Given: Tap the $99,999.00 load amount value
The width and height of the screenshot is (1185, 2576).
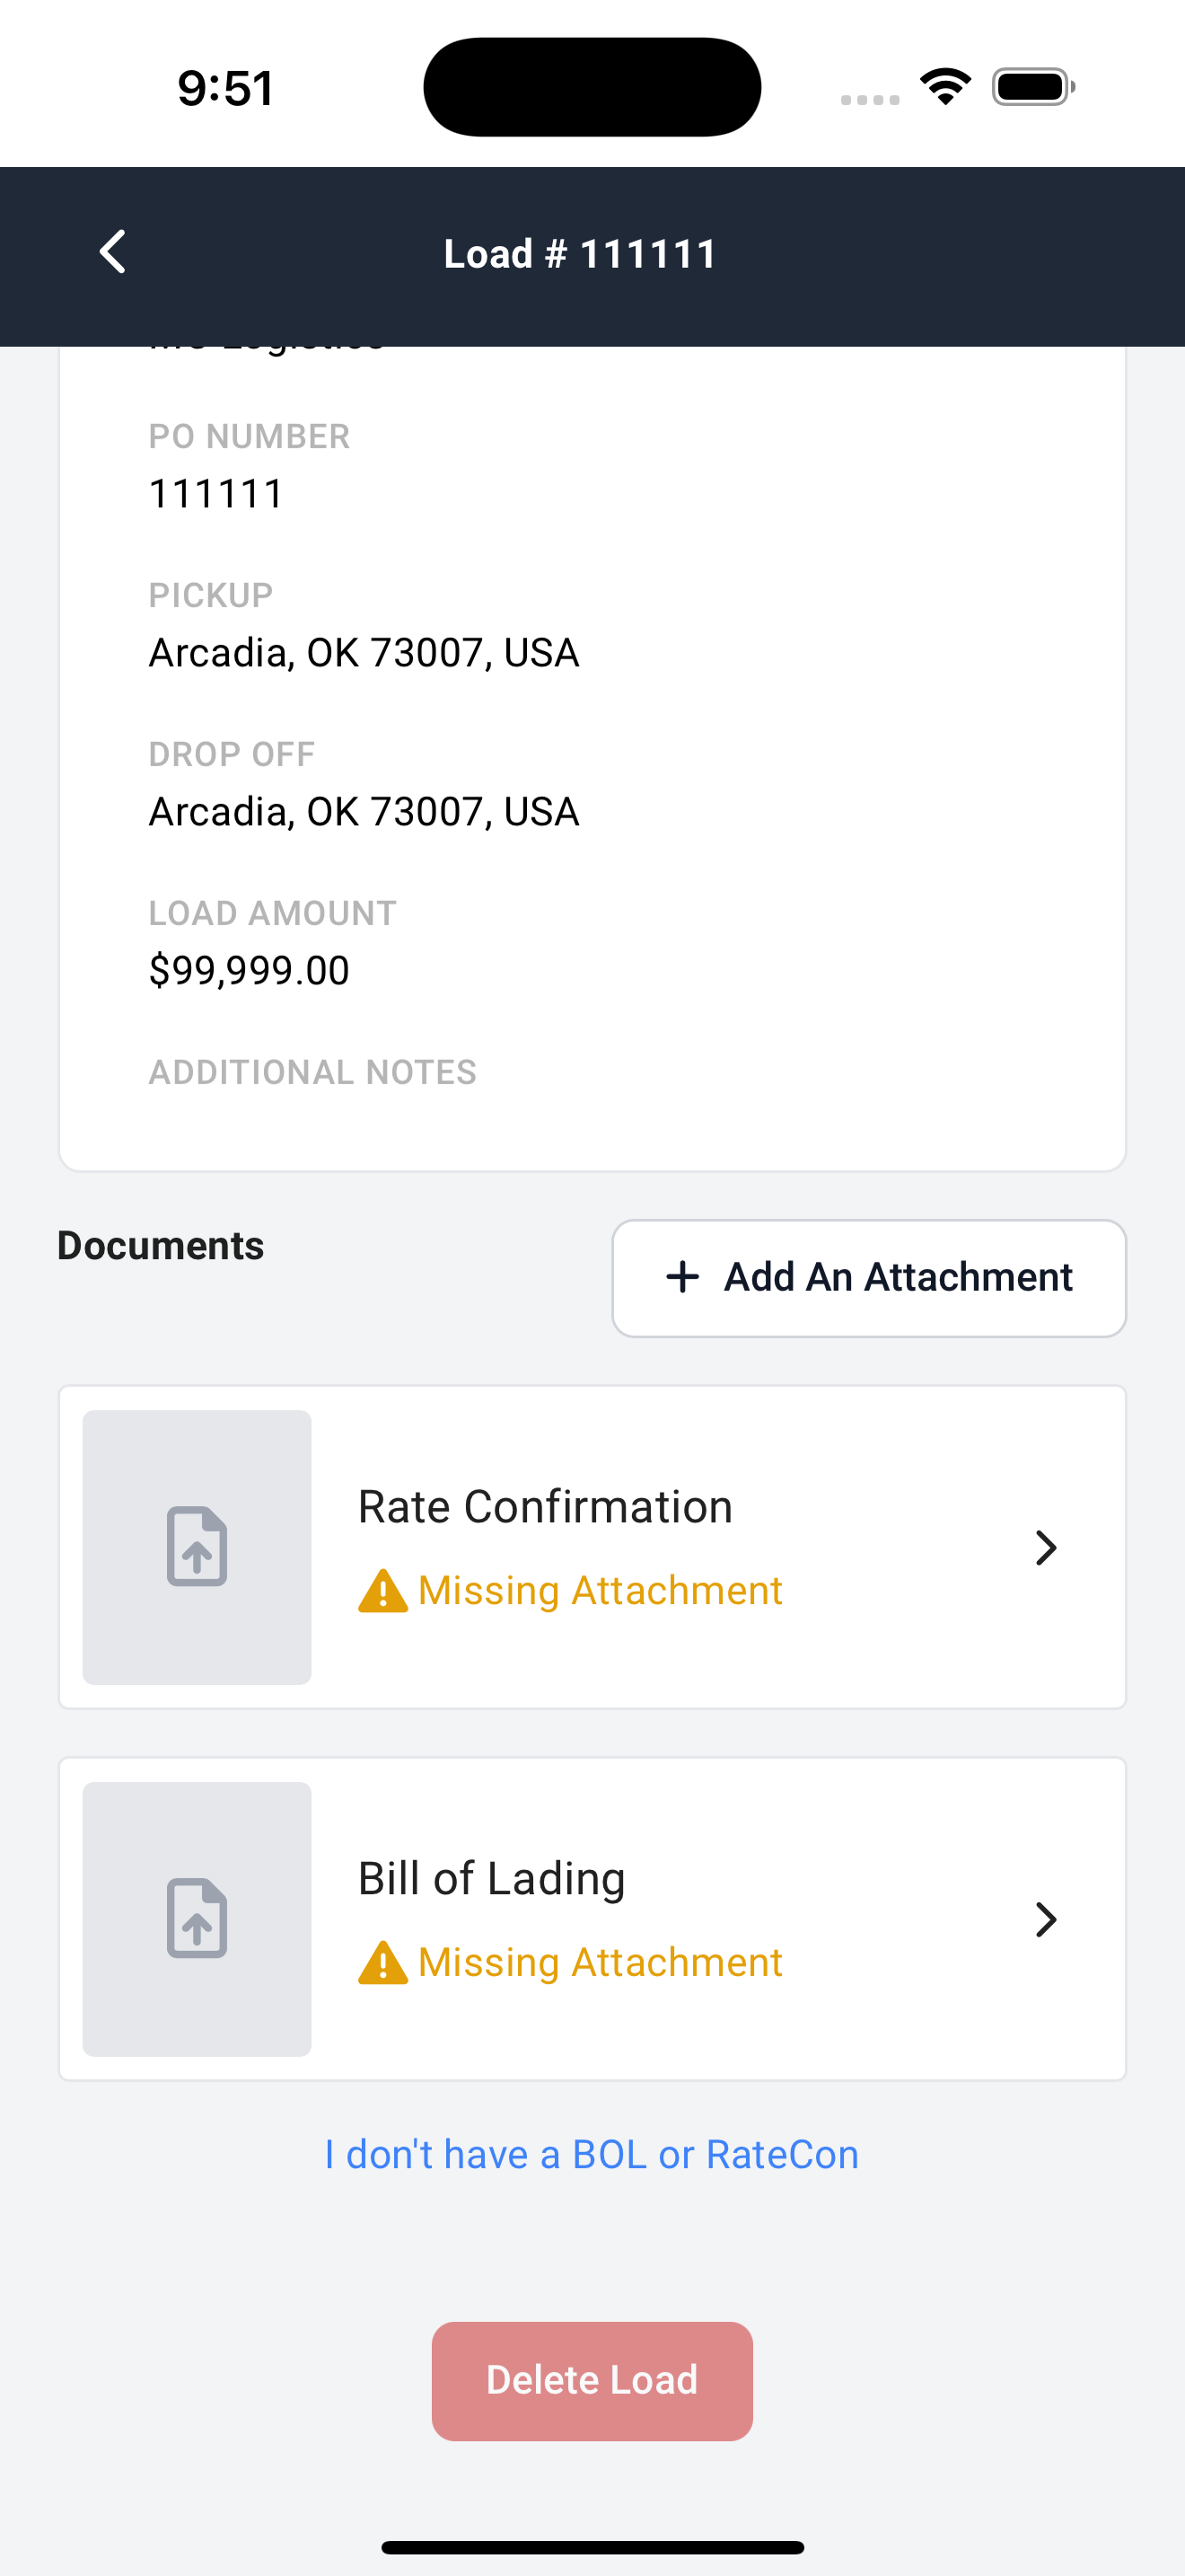Looking at the screenshot, I should [249, 970].
